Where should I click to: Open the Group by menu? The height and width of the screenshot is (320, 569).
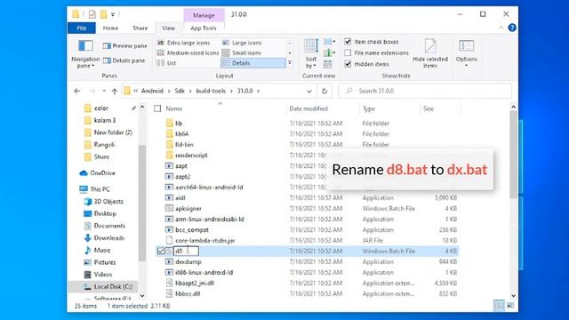[329, 42]
